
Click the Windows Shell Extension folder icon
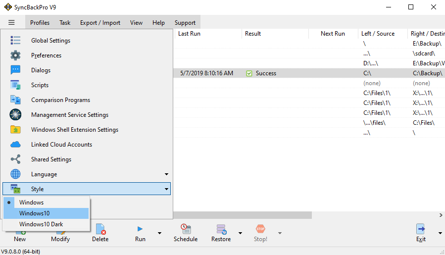tap(15, 130)
